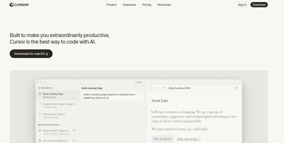Click the Sign in button
This screenshot has height=143, width=284.
[x=242, y=5]
